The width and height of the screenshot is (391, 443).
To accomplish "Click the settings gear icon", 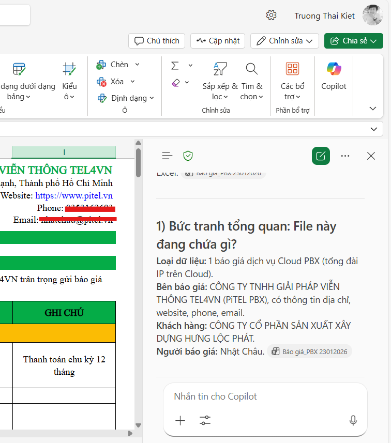I will click(x=271, y=16).
